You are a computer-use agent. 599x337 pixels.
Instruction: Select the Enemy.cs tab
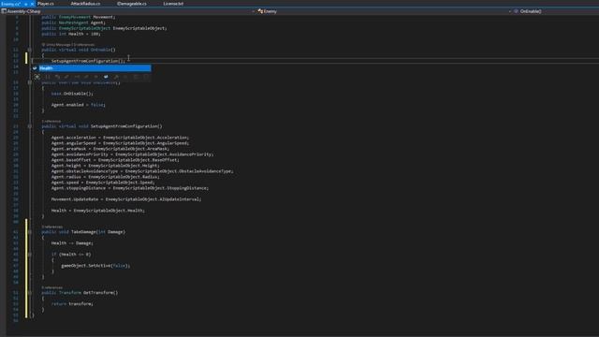coord(10,4)
